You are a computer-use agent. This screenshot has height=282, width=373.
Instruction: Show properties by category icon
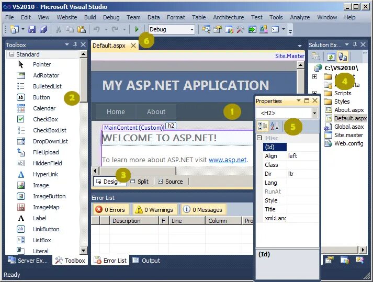(263, 126)
